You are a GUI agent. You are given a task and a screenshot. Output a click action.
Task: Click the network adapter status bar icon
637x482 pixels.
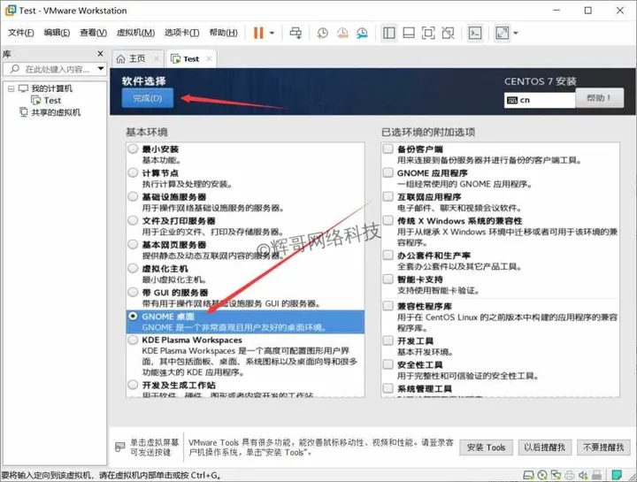(556, 475)
